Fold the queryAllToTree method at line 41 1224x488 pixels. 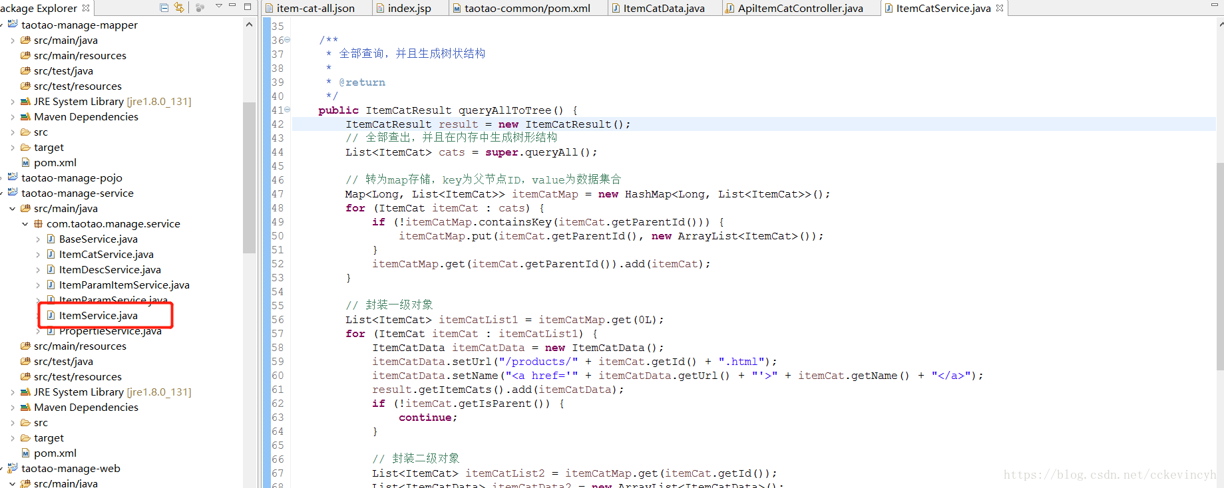(288, 110)
